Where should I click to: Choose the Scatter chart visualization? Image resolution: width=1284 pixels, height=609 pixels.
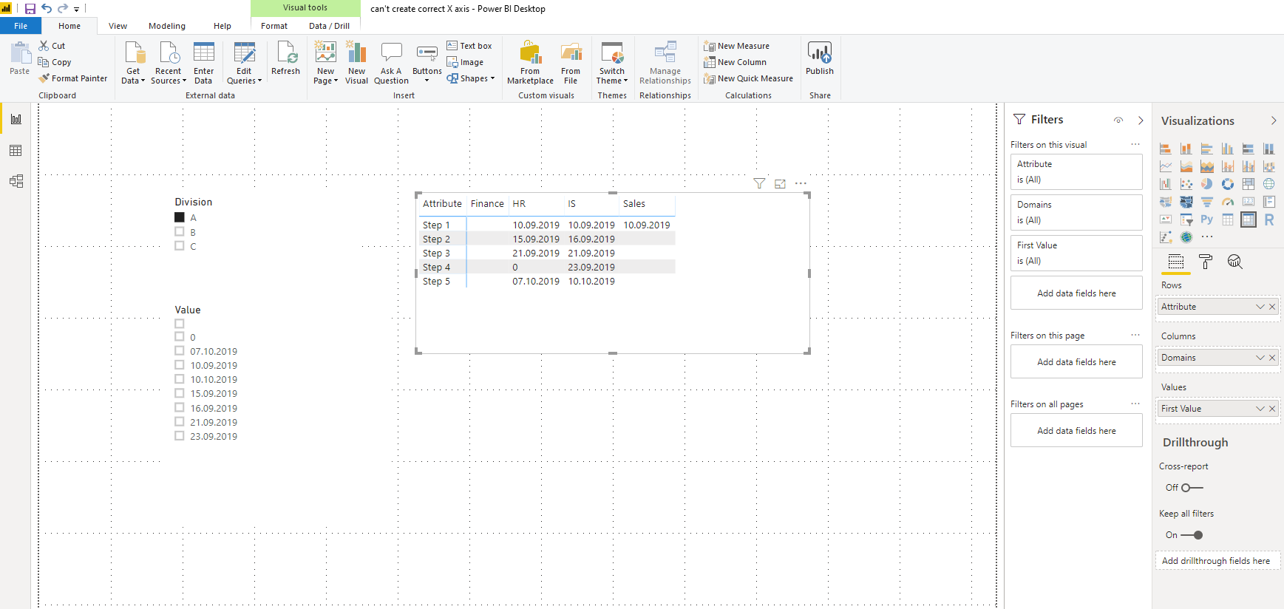coord(1186,184)
